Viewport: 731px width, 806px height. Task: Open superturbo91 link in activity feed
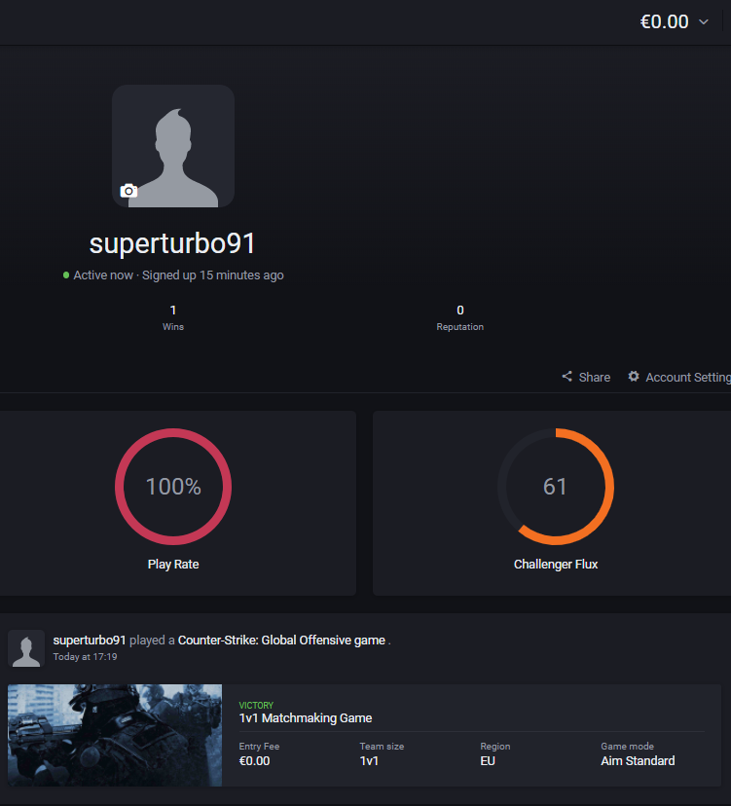point(90,640)
